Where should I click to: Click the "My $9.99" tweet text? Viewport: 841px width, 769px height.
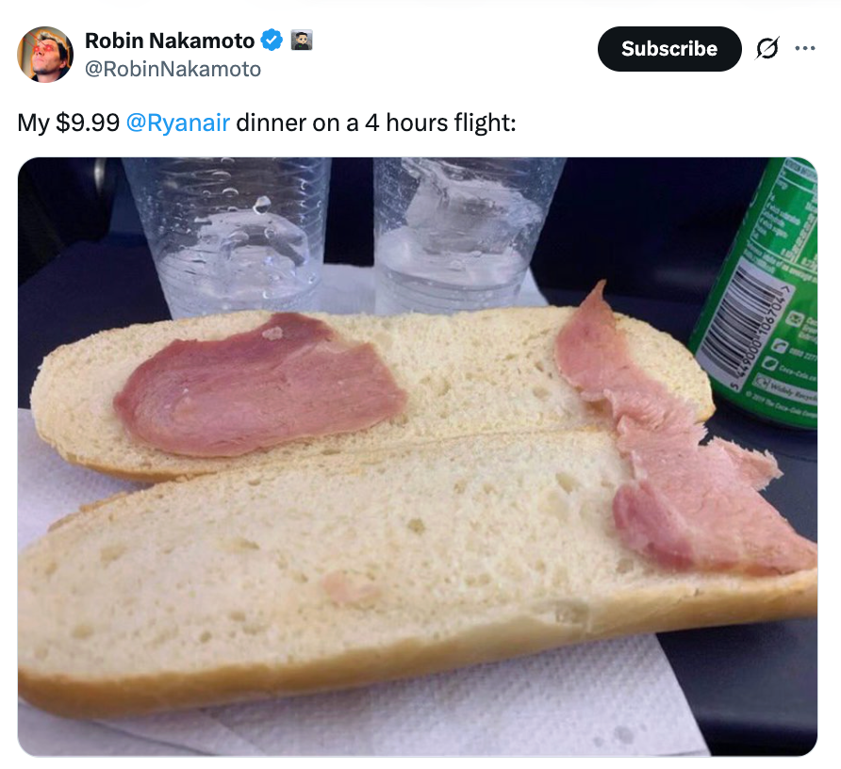click(x=69, y=123)
